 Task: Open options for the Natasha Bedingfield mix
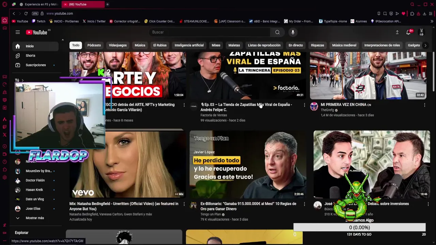click(184, 204)
